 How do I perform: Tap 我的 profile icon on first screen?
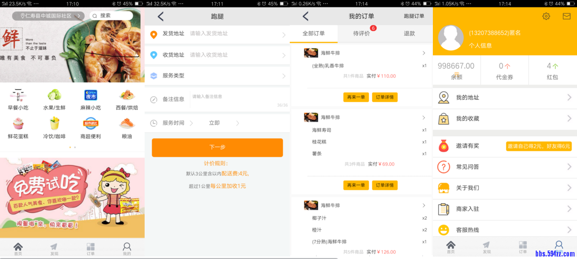[x=127, y=247]
